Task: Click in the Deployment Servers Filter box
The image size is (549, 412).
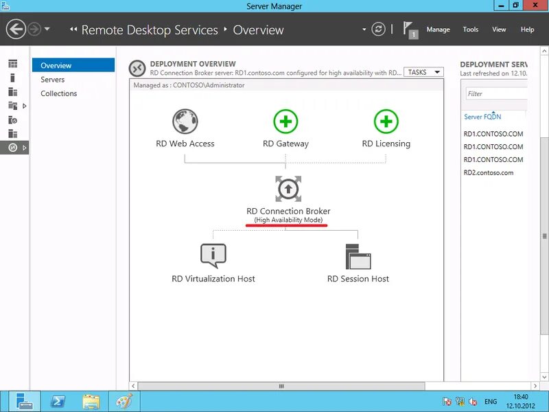Action: click(496, 93)
